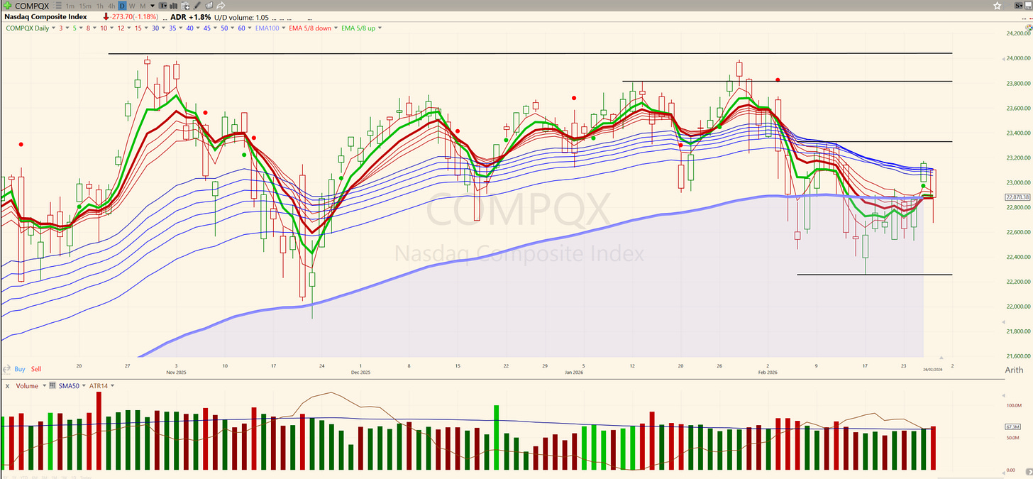Open the dropdown for the 15 EMA

(x=146, y=28)
